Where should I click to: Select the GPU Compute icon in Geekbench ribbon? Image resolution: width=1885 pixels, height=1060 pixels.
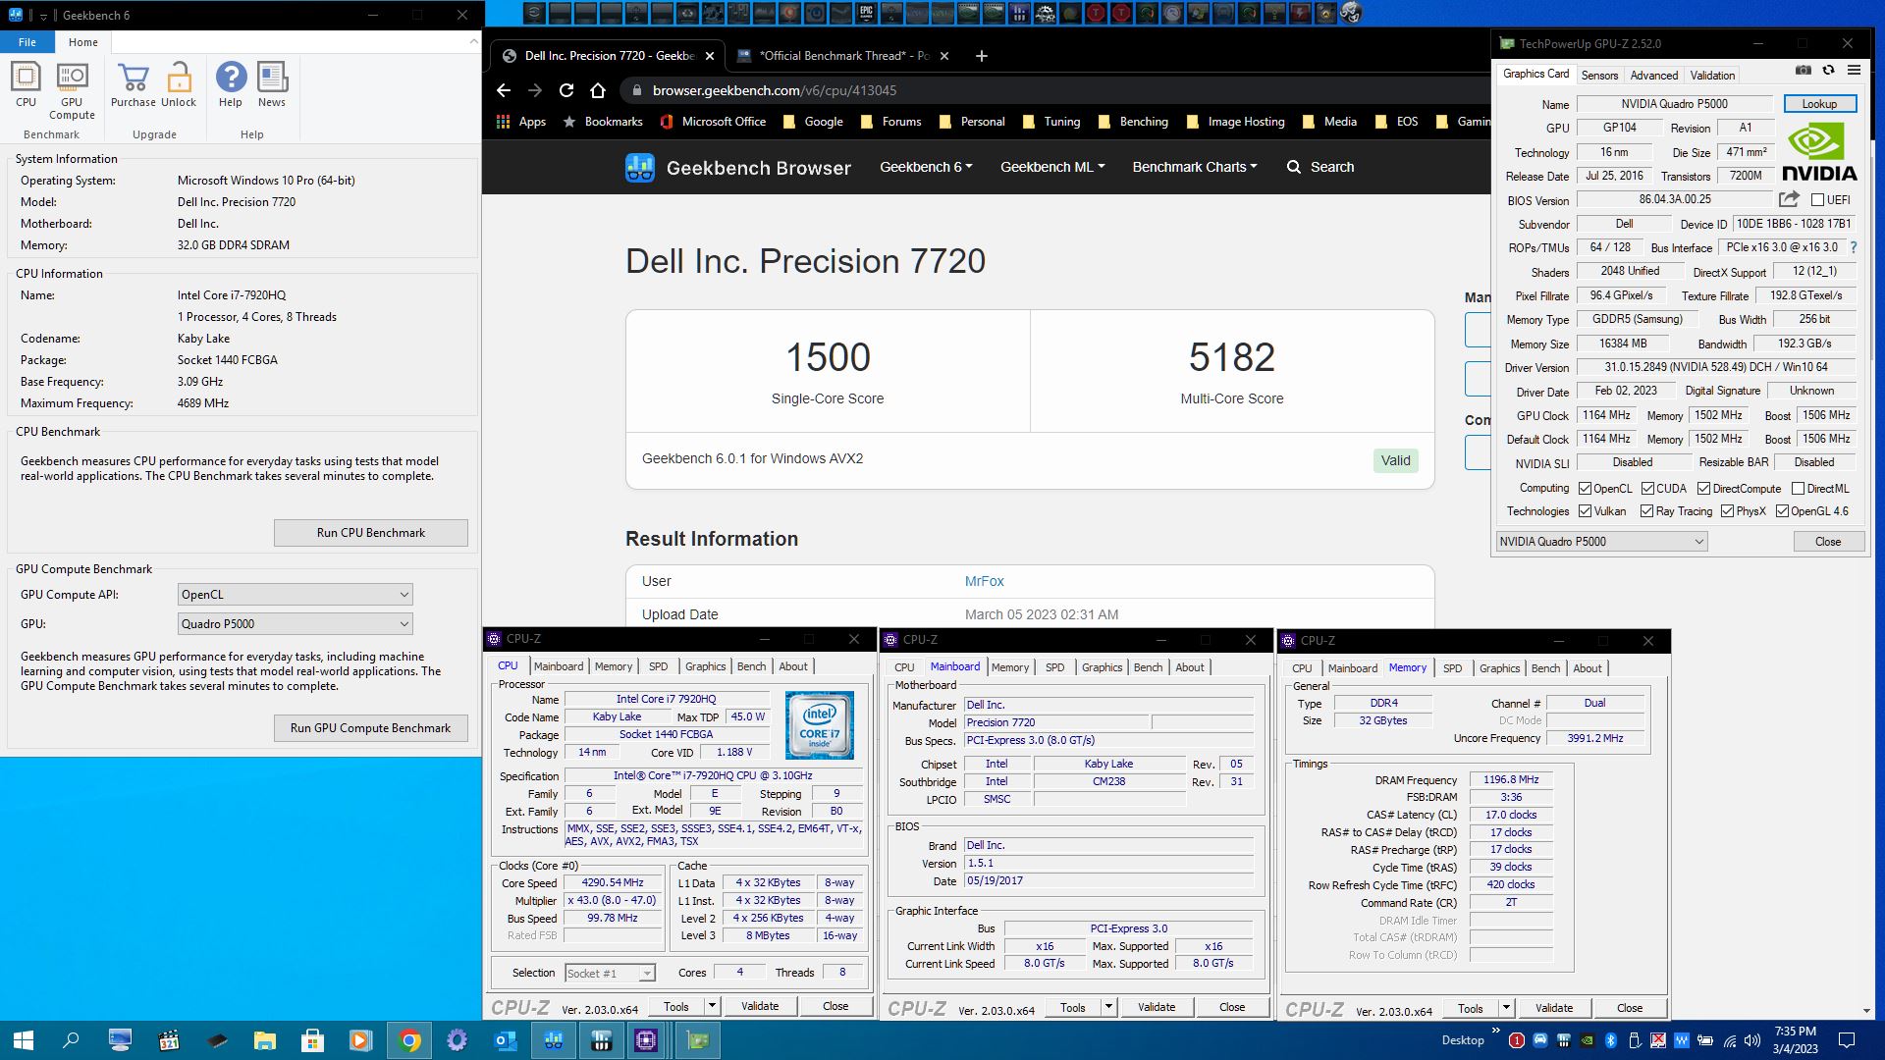click(x=72, y=91)
